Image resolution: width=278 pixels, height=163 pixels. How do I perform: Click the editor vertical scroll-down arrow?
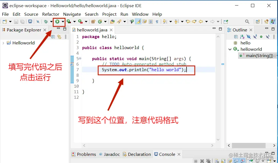pyautogui.click(x=218, y=140)
